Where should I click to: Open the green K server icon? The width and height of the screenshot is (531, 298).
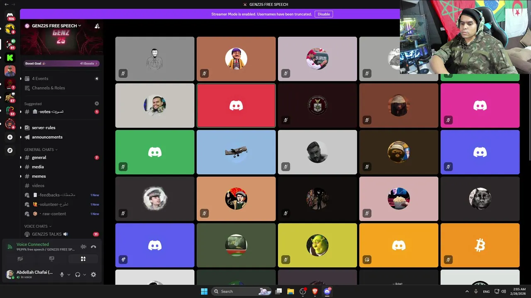(x=10, y=58)
